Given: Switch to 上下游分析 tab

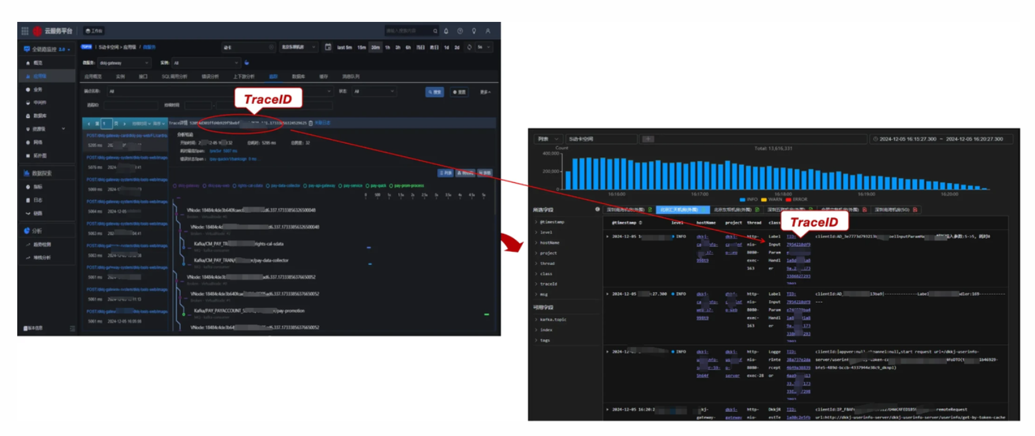Looking at the screenshot, I should point(243,76).
